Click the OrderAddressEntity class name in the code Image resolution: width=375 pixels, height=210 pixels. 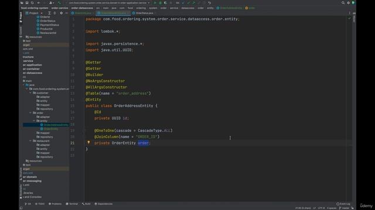pyautogui.click(x=133, y=106)
